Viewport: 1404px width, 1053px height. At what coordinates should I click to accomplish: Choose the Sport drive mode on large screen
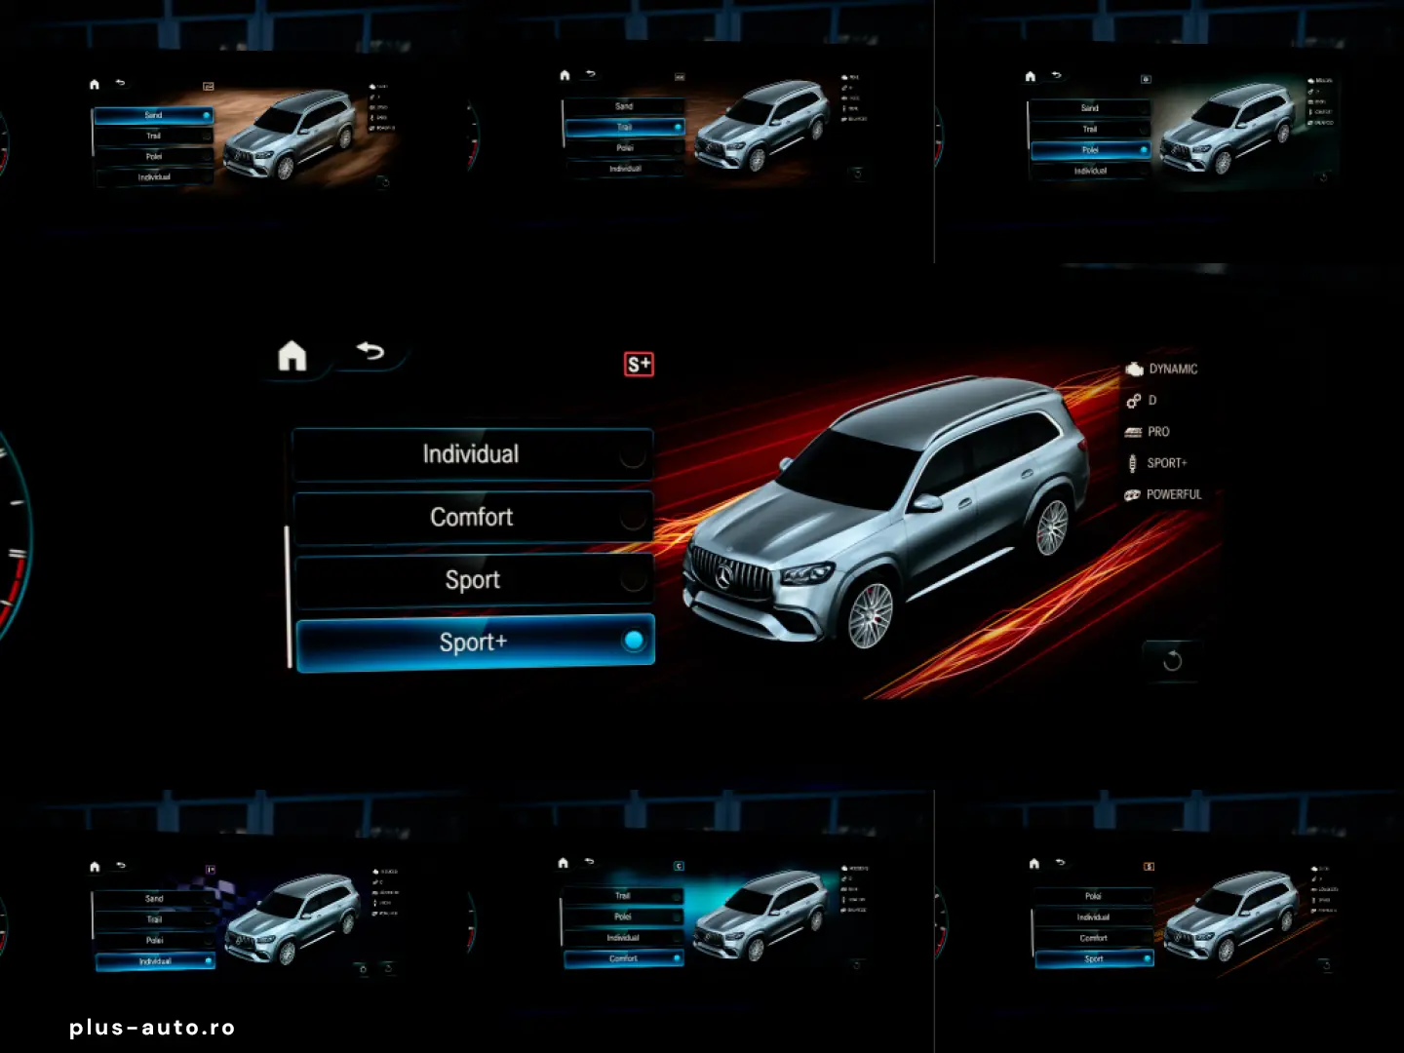point(474,580)
